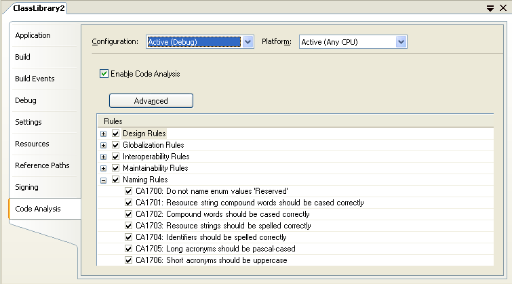The height and width of the screenshot is (284, 512).
Task: Expand the Interoperability Rules node
Action: [x=104, y=157]
